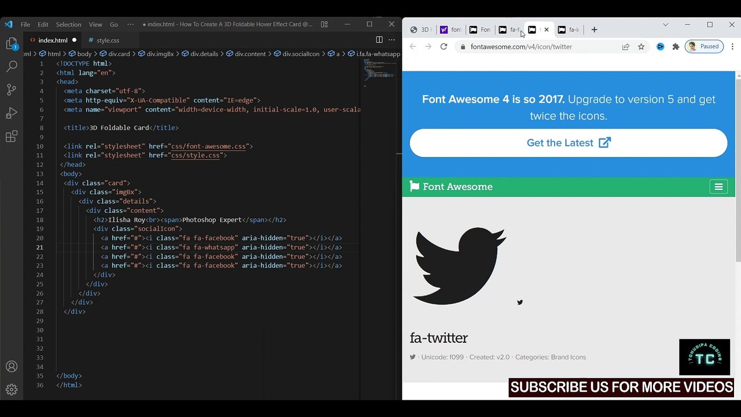Screen dimensions: 741x417
Task: Bookmark this page with the star
Action: [x=641, y=46]
